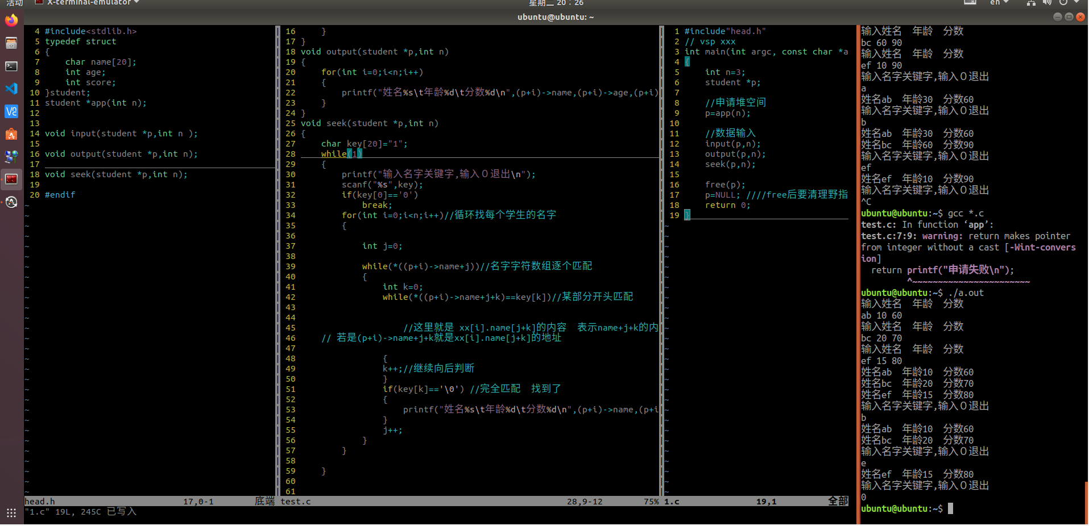Click '#endif' in head.h
This screenshot has height=526, width=1089.
[60, 195]
